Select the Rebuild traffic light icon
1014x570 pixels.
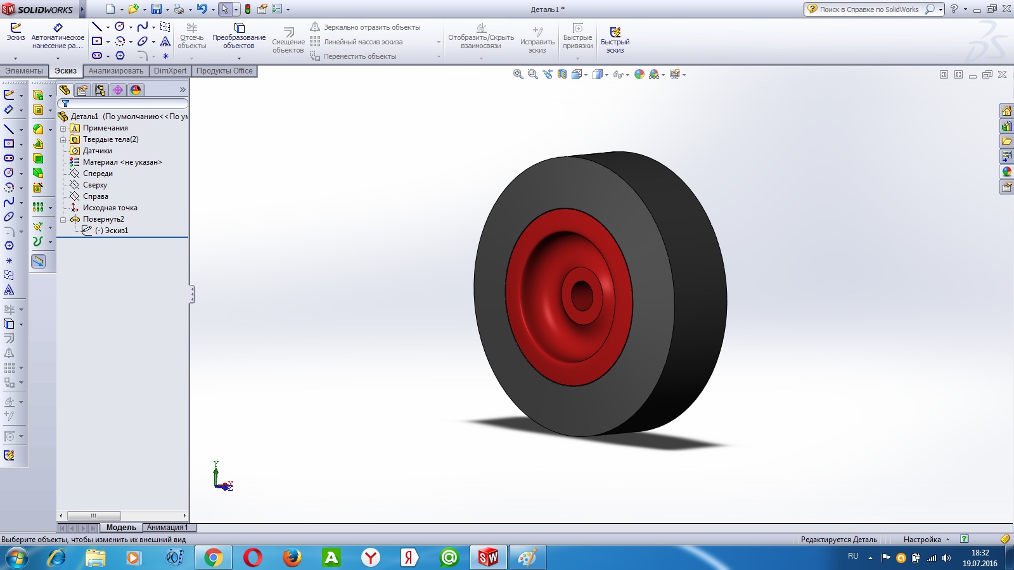248,9
